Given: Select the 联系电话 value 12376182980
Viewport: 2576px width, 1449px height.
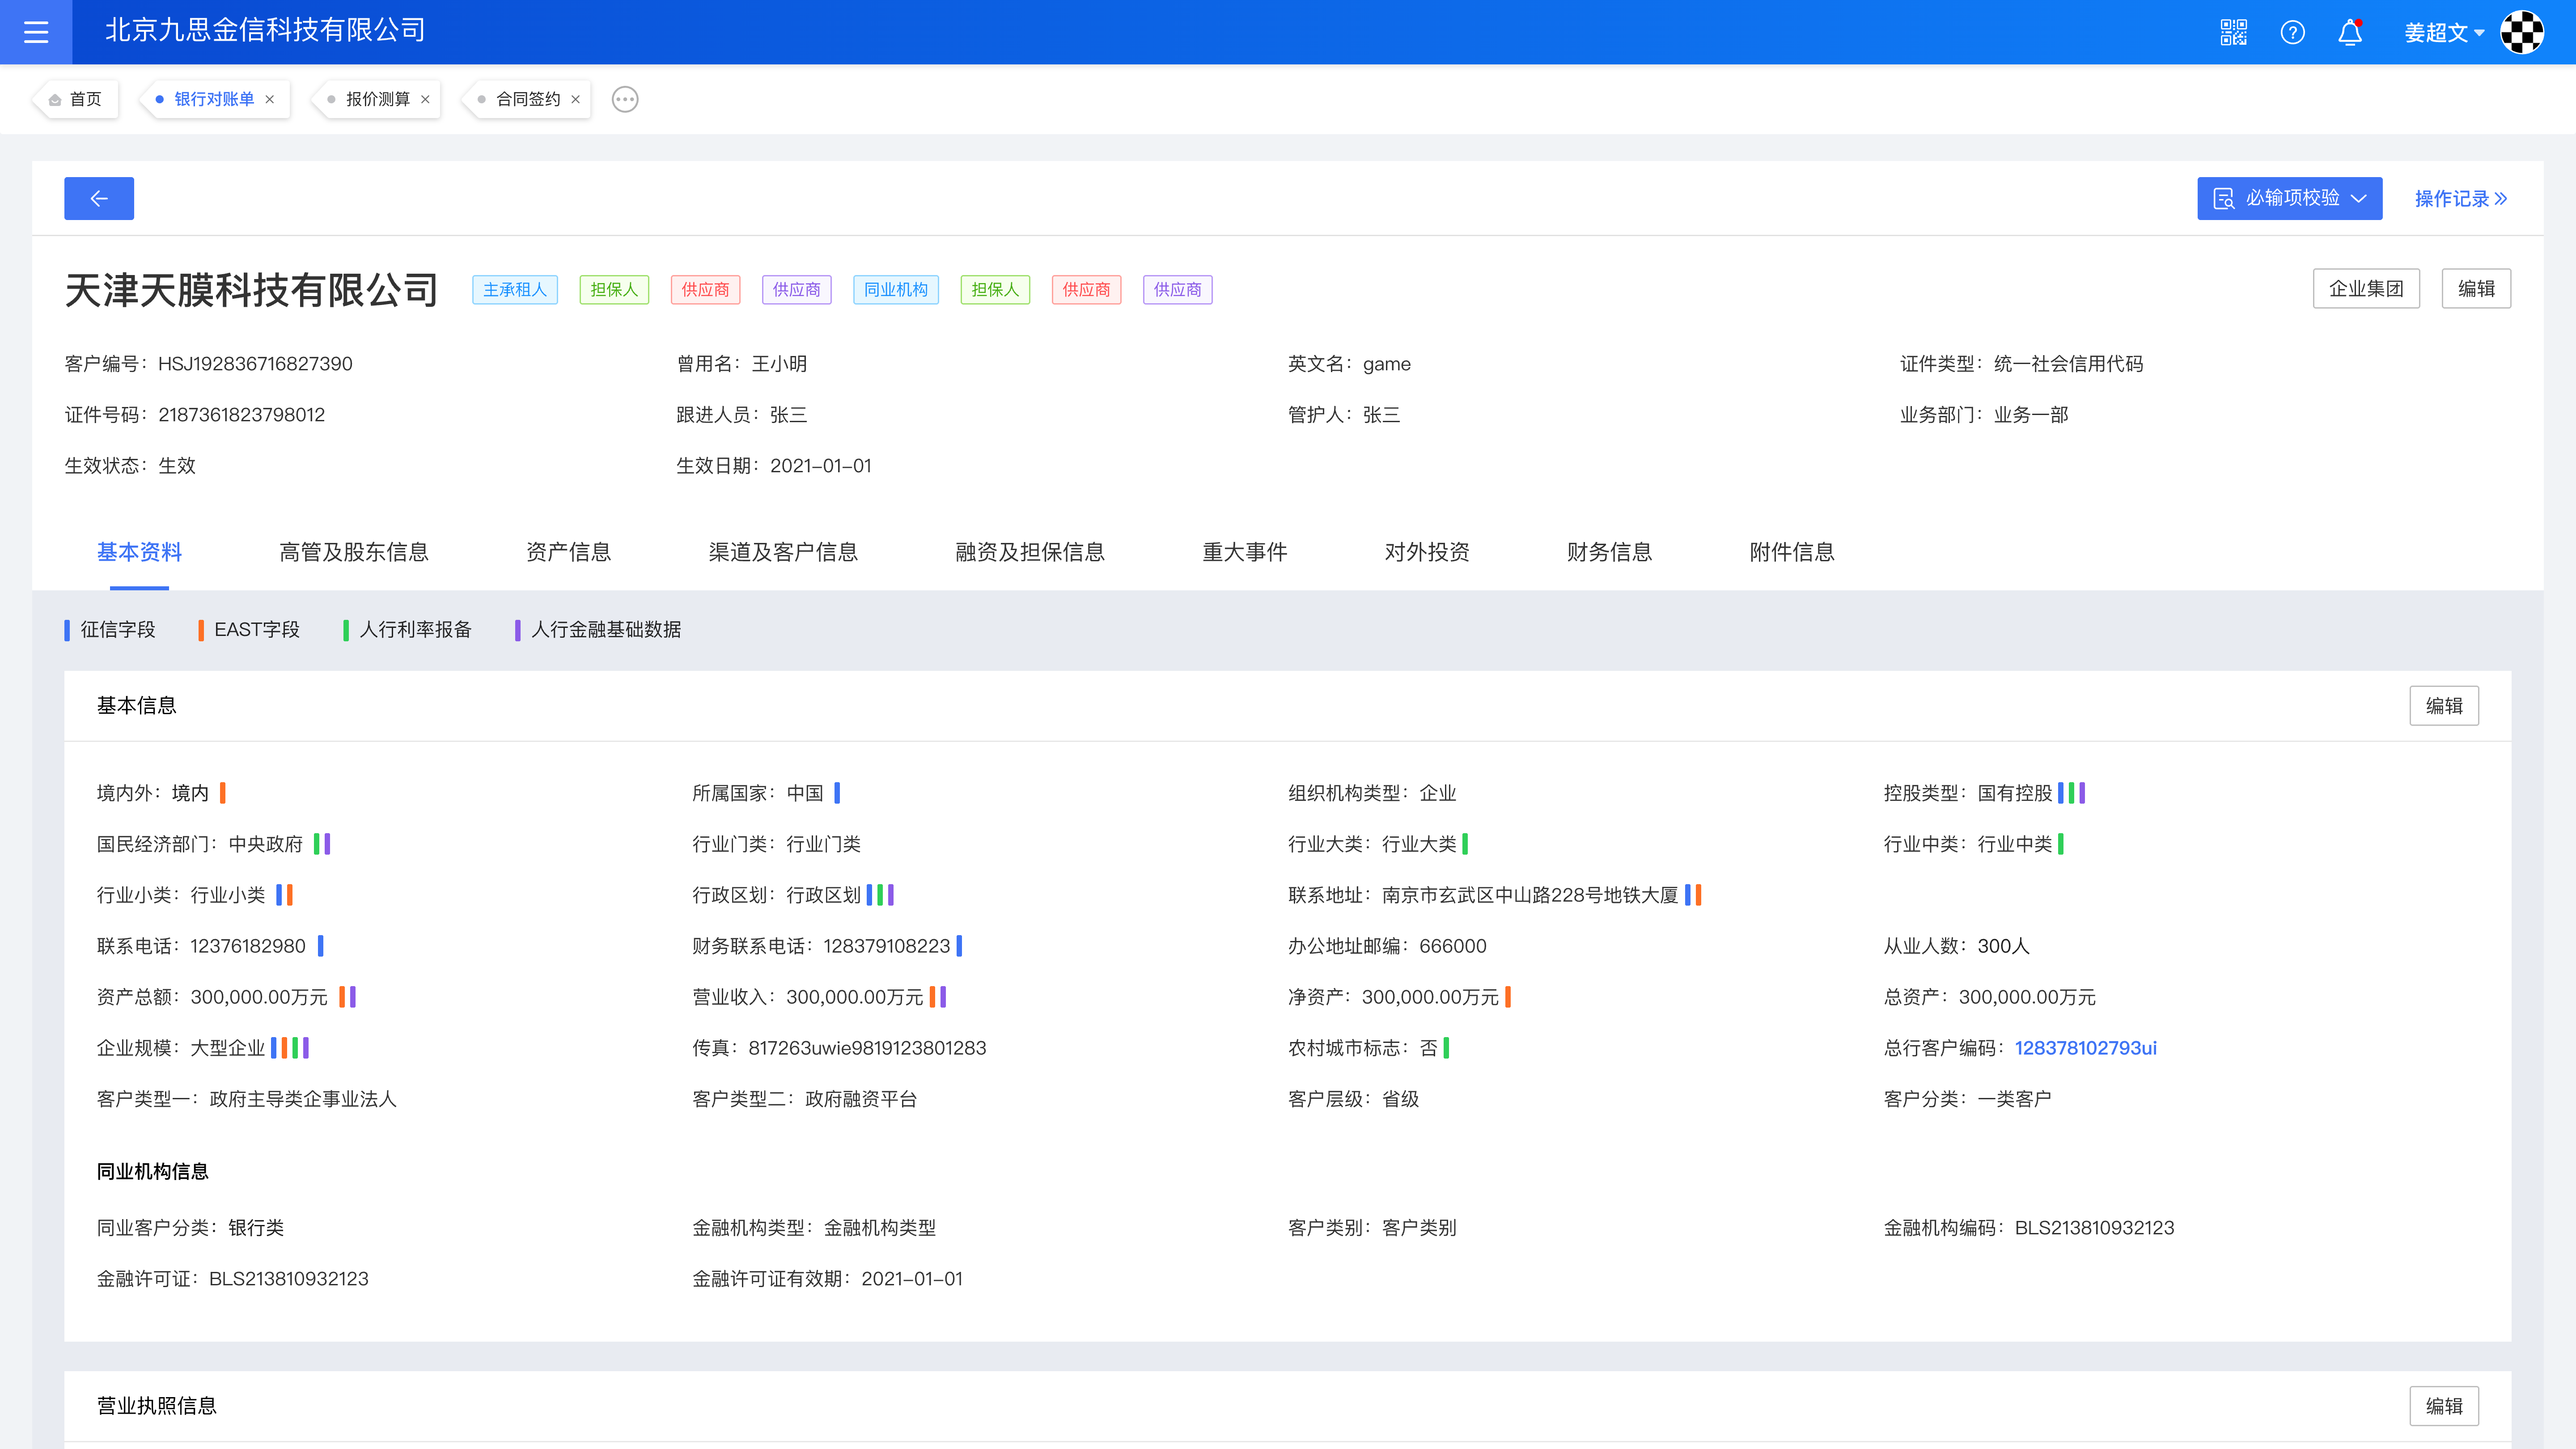Looking at the screenshot, I should (x=248, y=946).
